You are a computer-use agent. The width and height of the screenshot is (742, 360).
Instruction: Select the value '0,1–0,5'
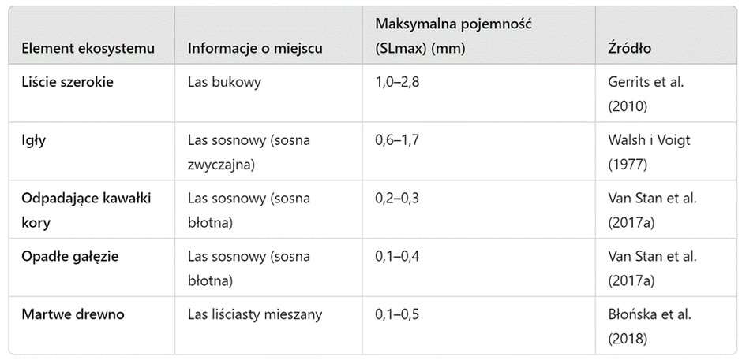click(397, 314)
